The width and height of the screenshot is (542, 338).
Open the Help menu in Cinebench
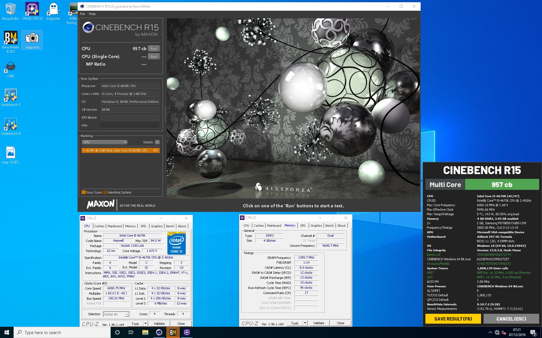(x=92, y=14)
